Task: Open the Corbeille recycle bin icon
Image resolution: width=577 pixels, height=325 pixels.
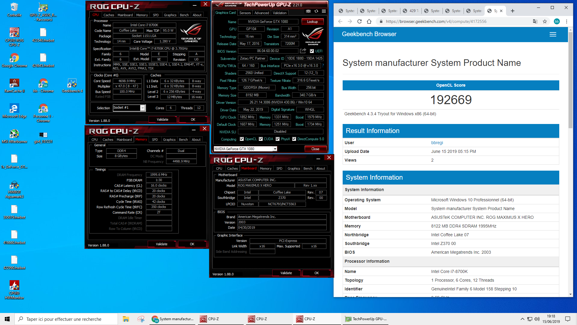Action: click(14, 10)
